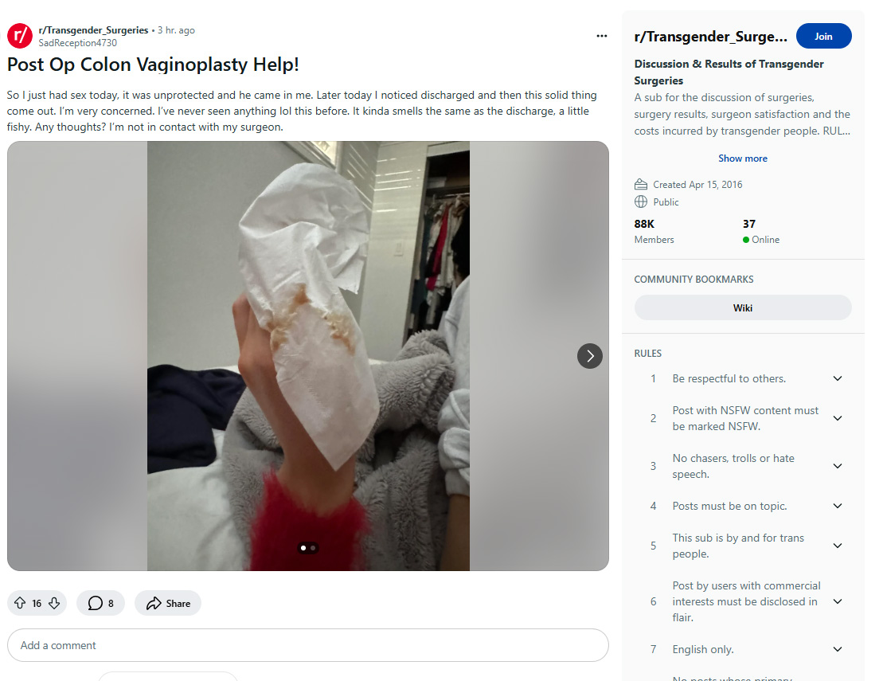Expand rule 'Posts must be on topic'
883x681 pixels.
[x=838, y=506]
